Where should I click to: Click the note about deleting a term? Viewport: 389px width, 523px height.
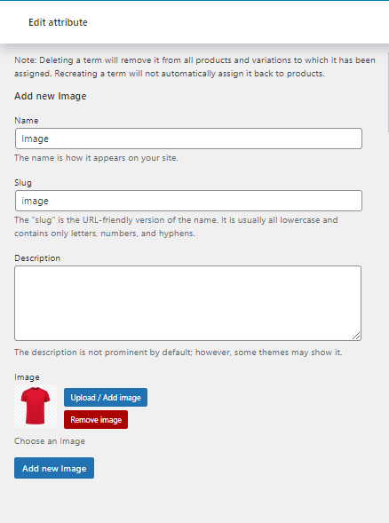(x=194, y=67)
